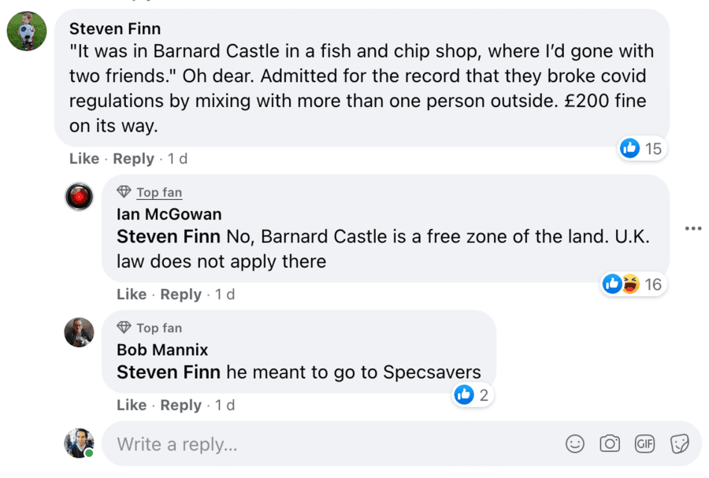This screenshot has width=709, height=478.
Task: View the 2 likes on Bob Mannix's reply
Action: click(x=473, y=395)
